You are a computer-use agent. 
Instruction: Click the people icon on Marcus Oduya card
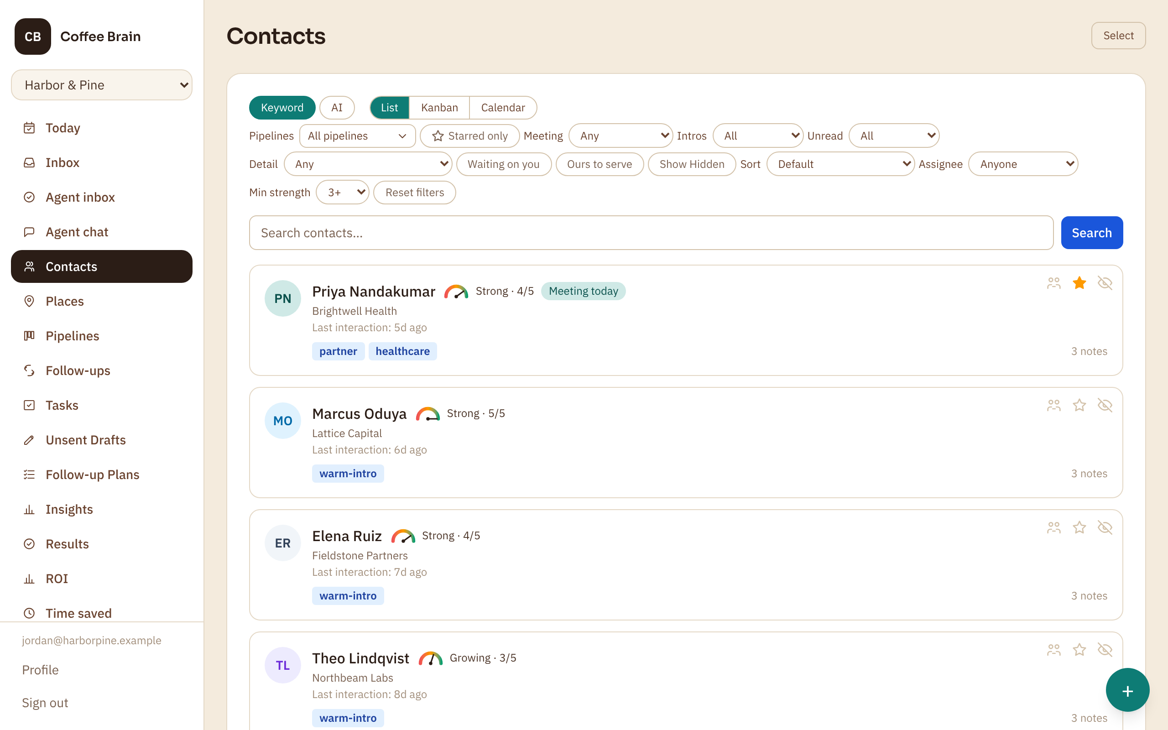tap(1054, 405)
